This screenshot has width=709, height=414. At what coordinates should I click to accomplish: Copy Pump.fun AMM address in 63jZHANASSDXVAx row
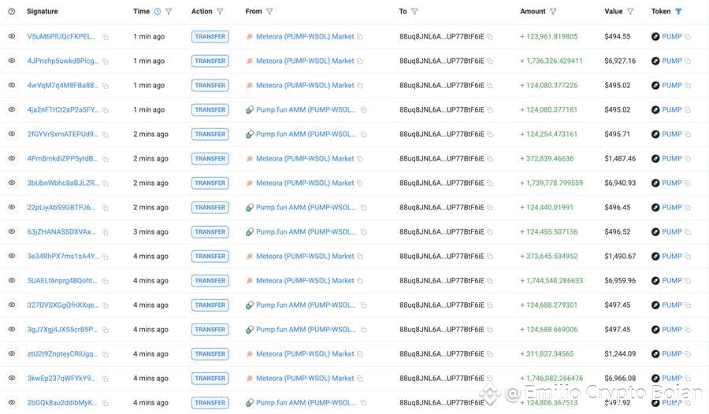click(363, 232)
